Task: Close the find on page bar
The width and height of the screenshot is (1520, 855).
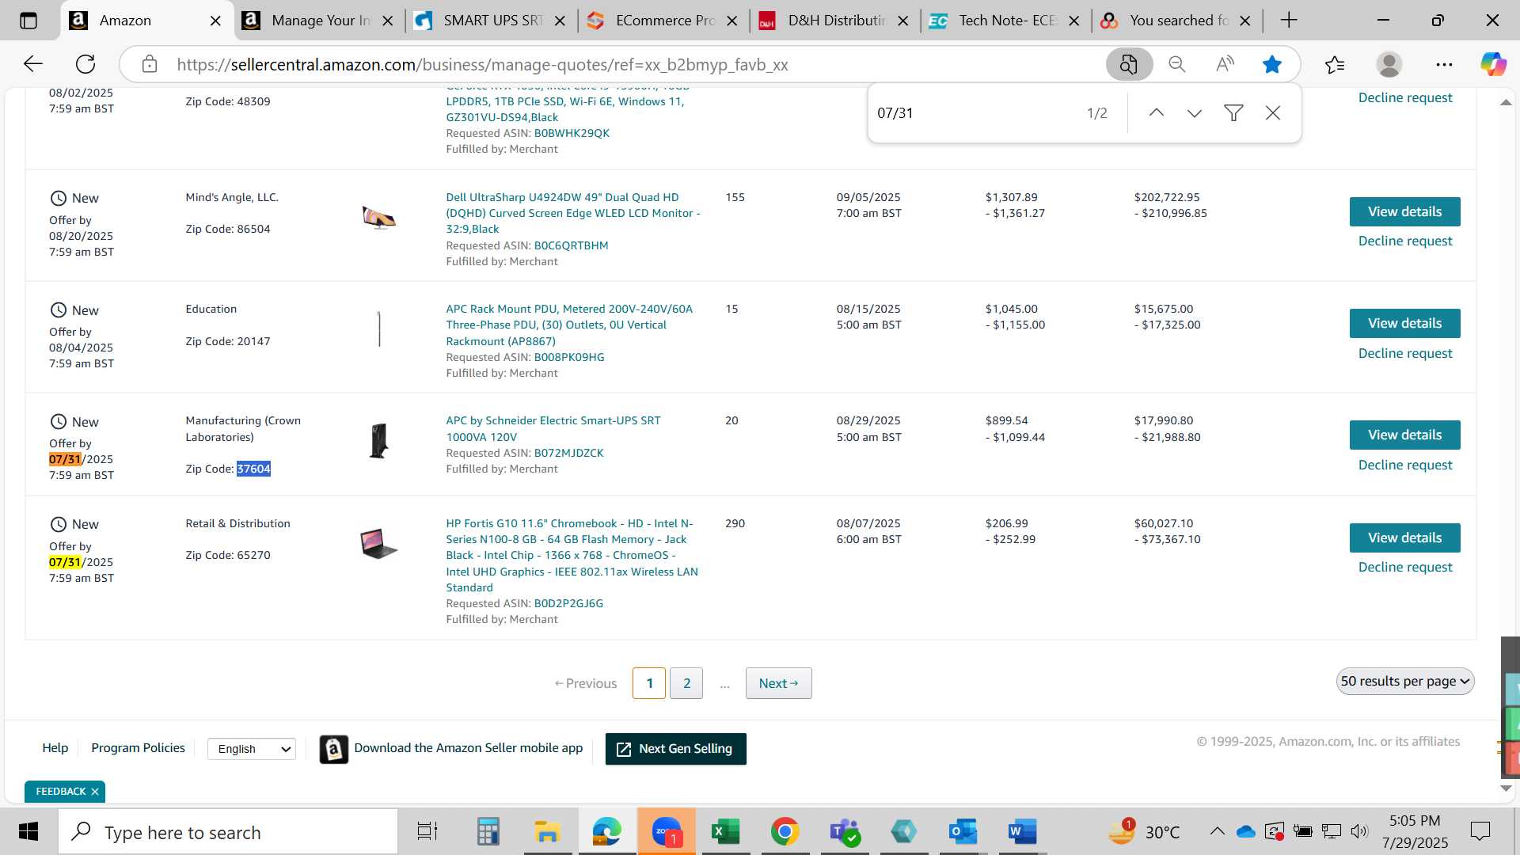Action: [x=1273, y=113]
